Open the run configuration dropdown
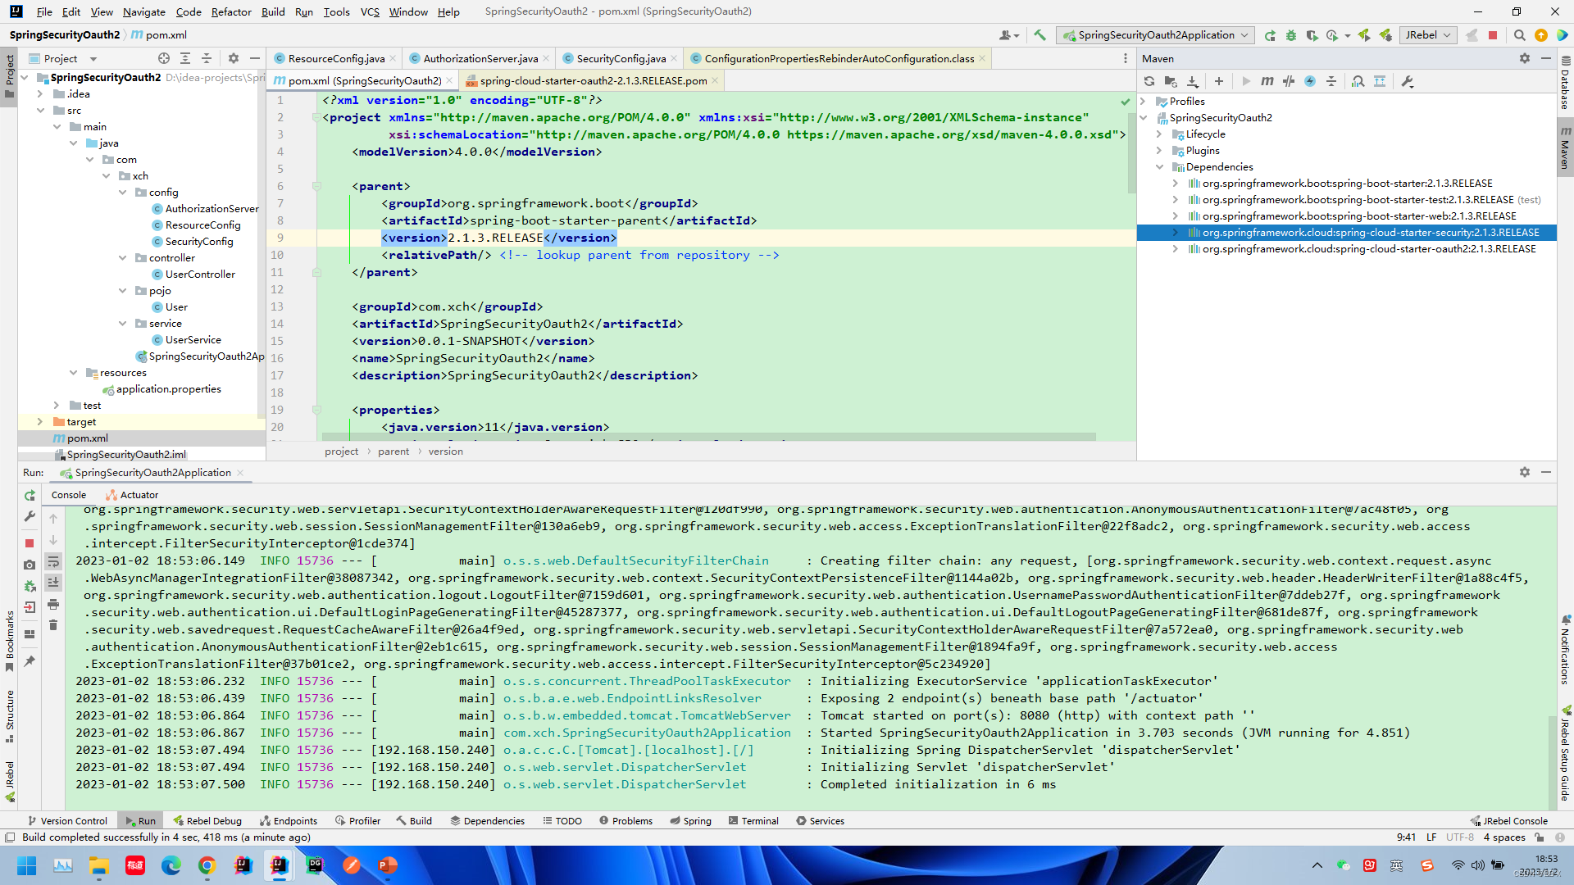The image size is (1574, 885). [x=1156, y=35]
